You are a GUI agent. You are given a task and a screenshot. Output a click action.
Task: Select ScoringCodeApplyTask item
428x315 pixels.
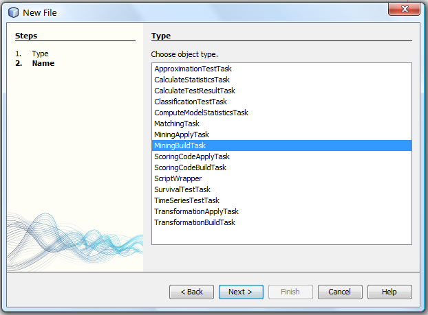click(x=192, y=156)
